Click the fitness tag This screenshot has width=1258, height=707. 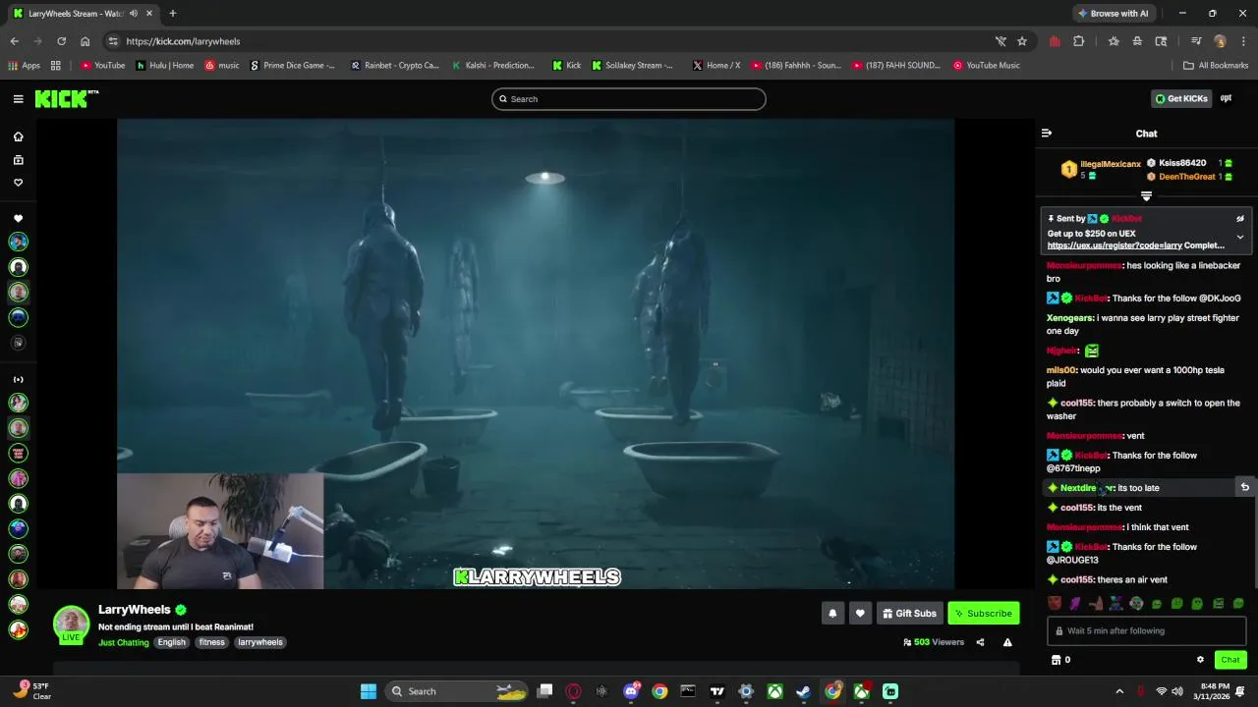[211, 642]
